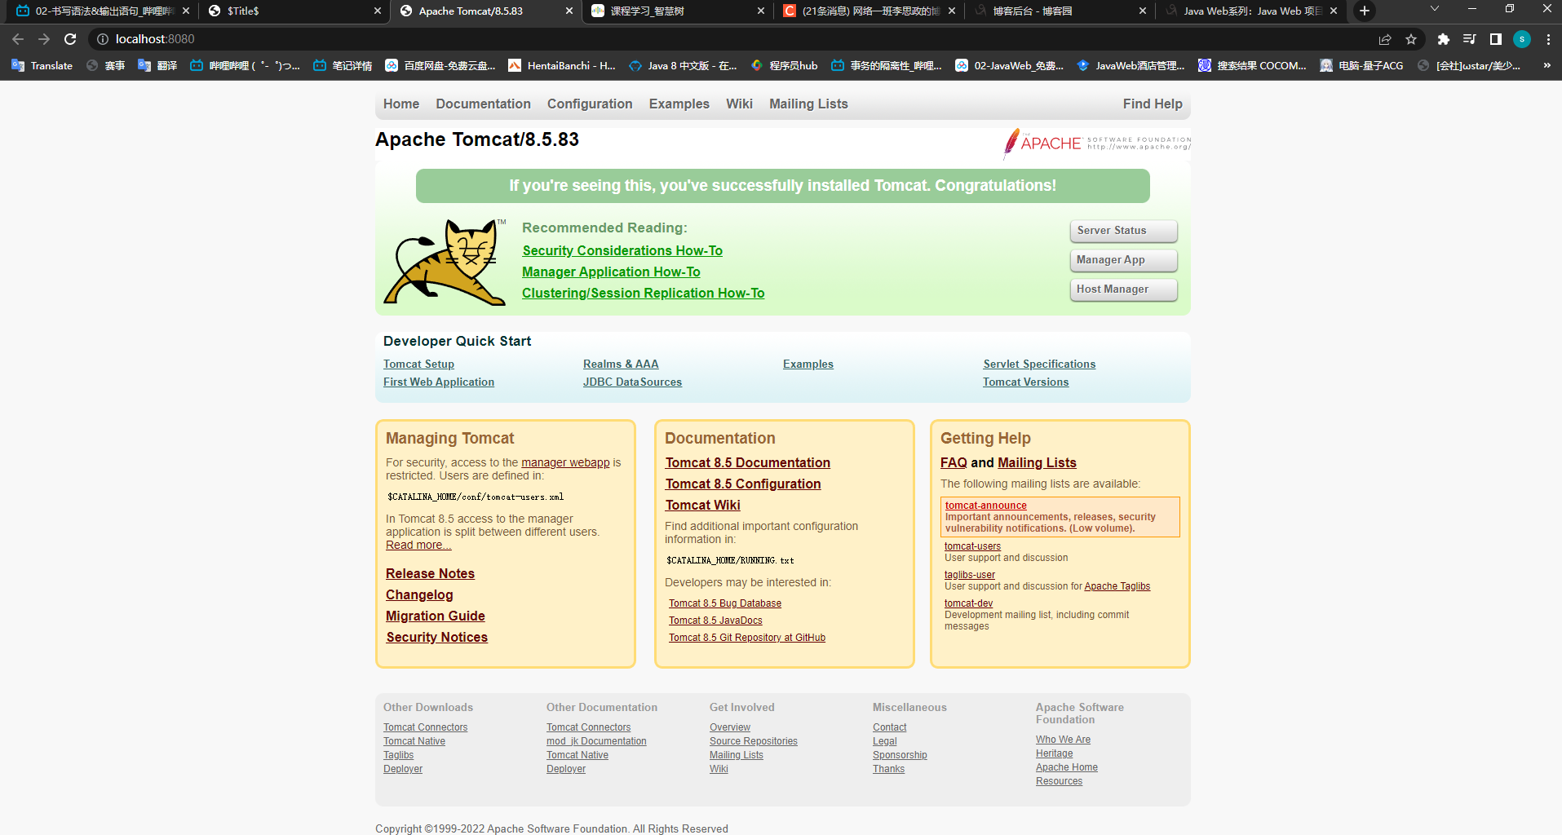Viewport: 1562px width, 835px height.
Task: Open the 搜索结果 COCOM bookmark
Action: [x=1252, y=66]
